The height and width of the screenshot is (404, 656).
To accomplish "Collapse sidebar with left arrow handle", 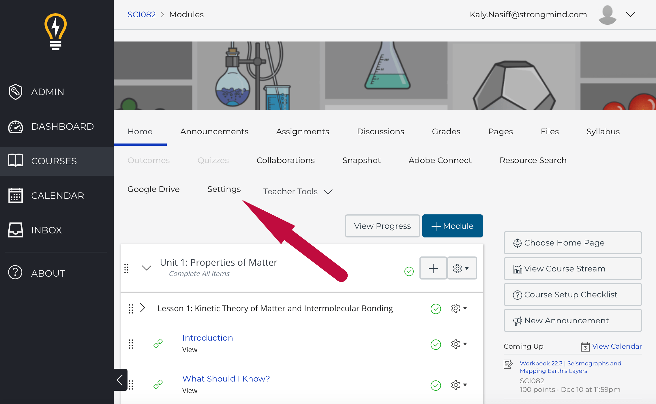I will [120, 380].
